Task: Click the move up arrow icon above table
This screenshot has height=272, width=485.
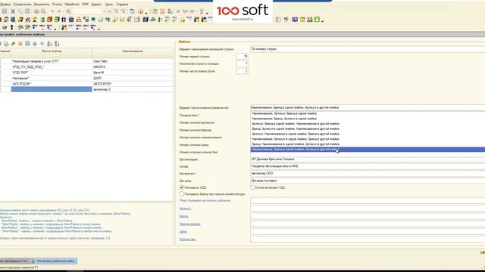Action: 35,44
